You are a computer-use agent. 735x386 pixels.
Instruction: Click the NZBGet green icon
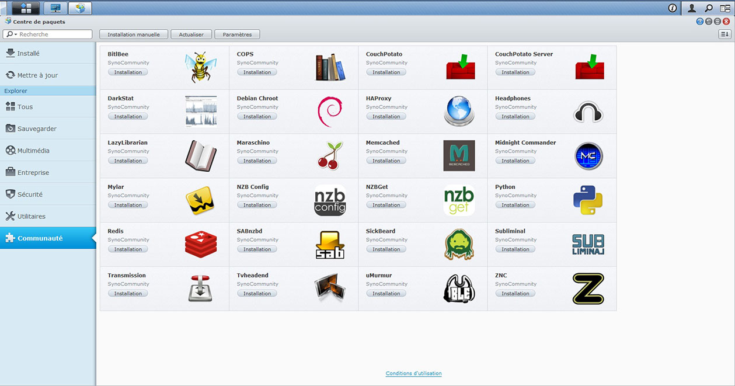459,200
